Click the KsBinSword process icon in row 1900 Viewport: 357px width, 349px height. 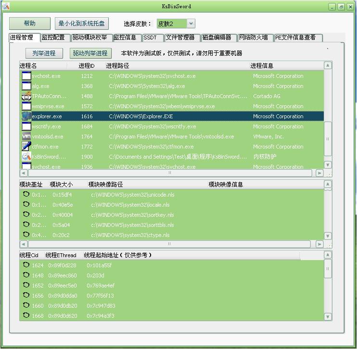26,157
